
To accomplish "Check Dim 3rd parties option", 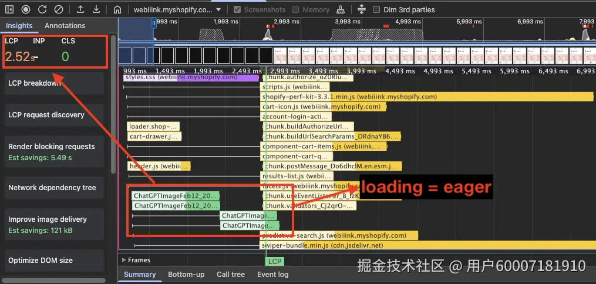I will pos(376,10).
